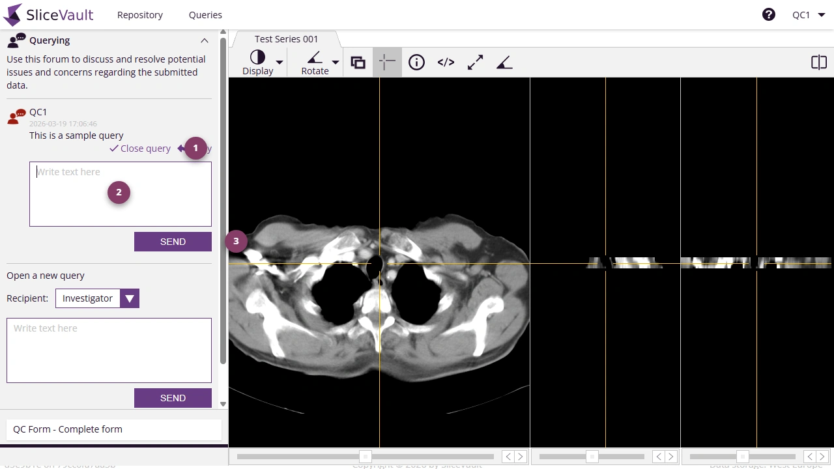834x469 pixels.
Task: Open the Recipient Investigator dropdown
Action: [x=129, y=298]
